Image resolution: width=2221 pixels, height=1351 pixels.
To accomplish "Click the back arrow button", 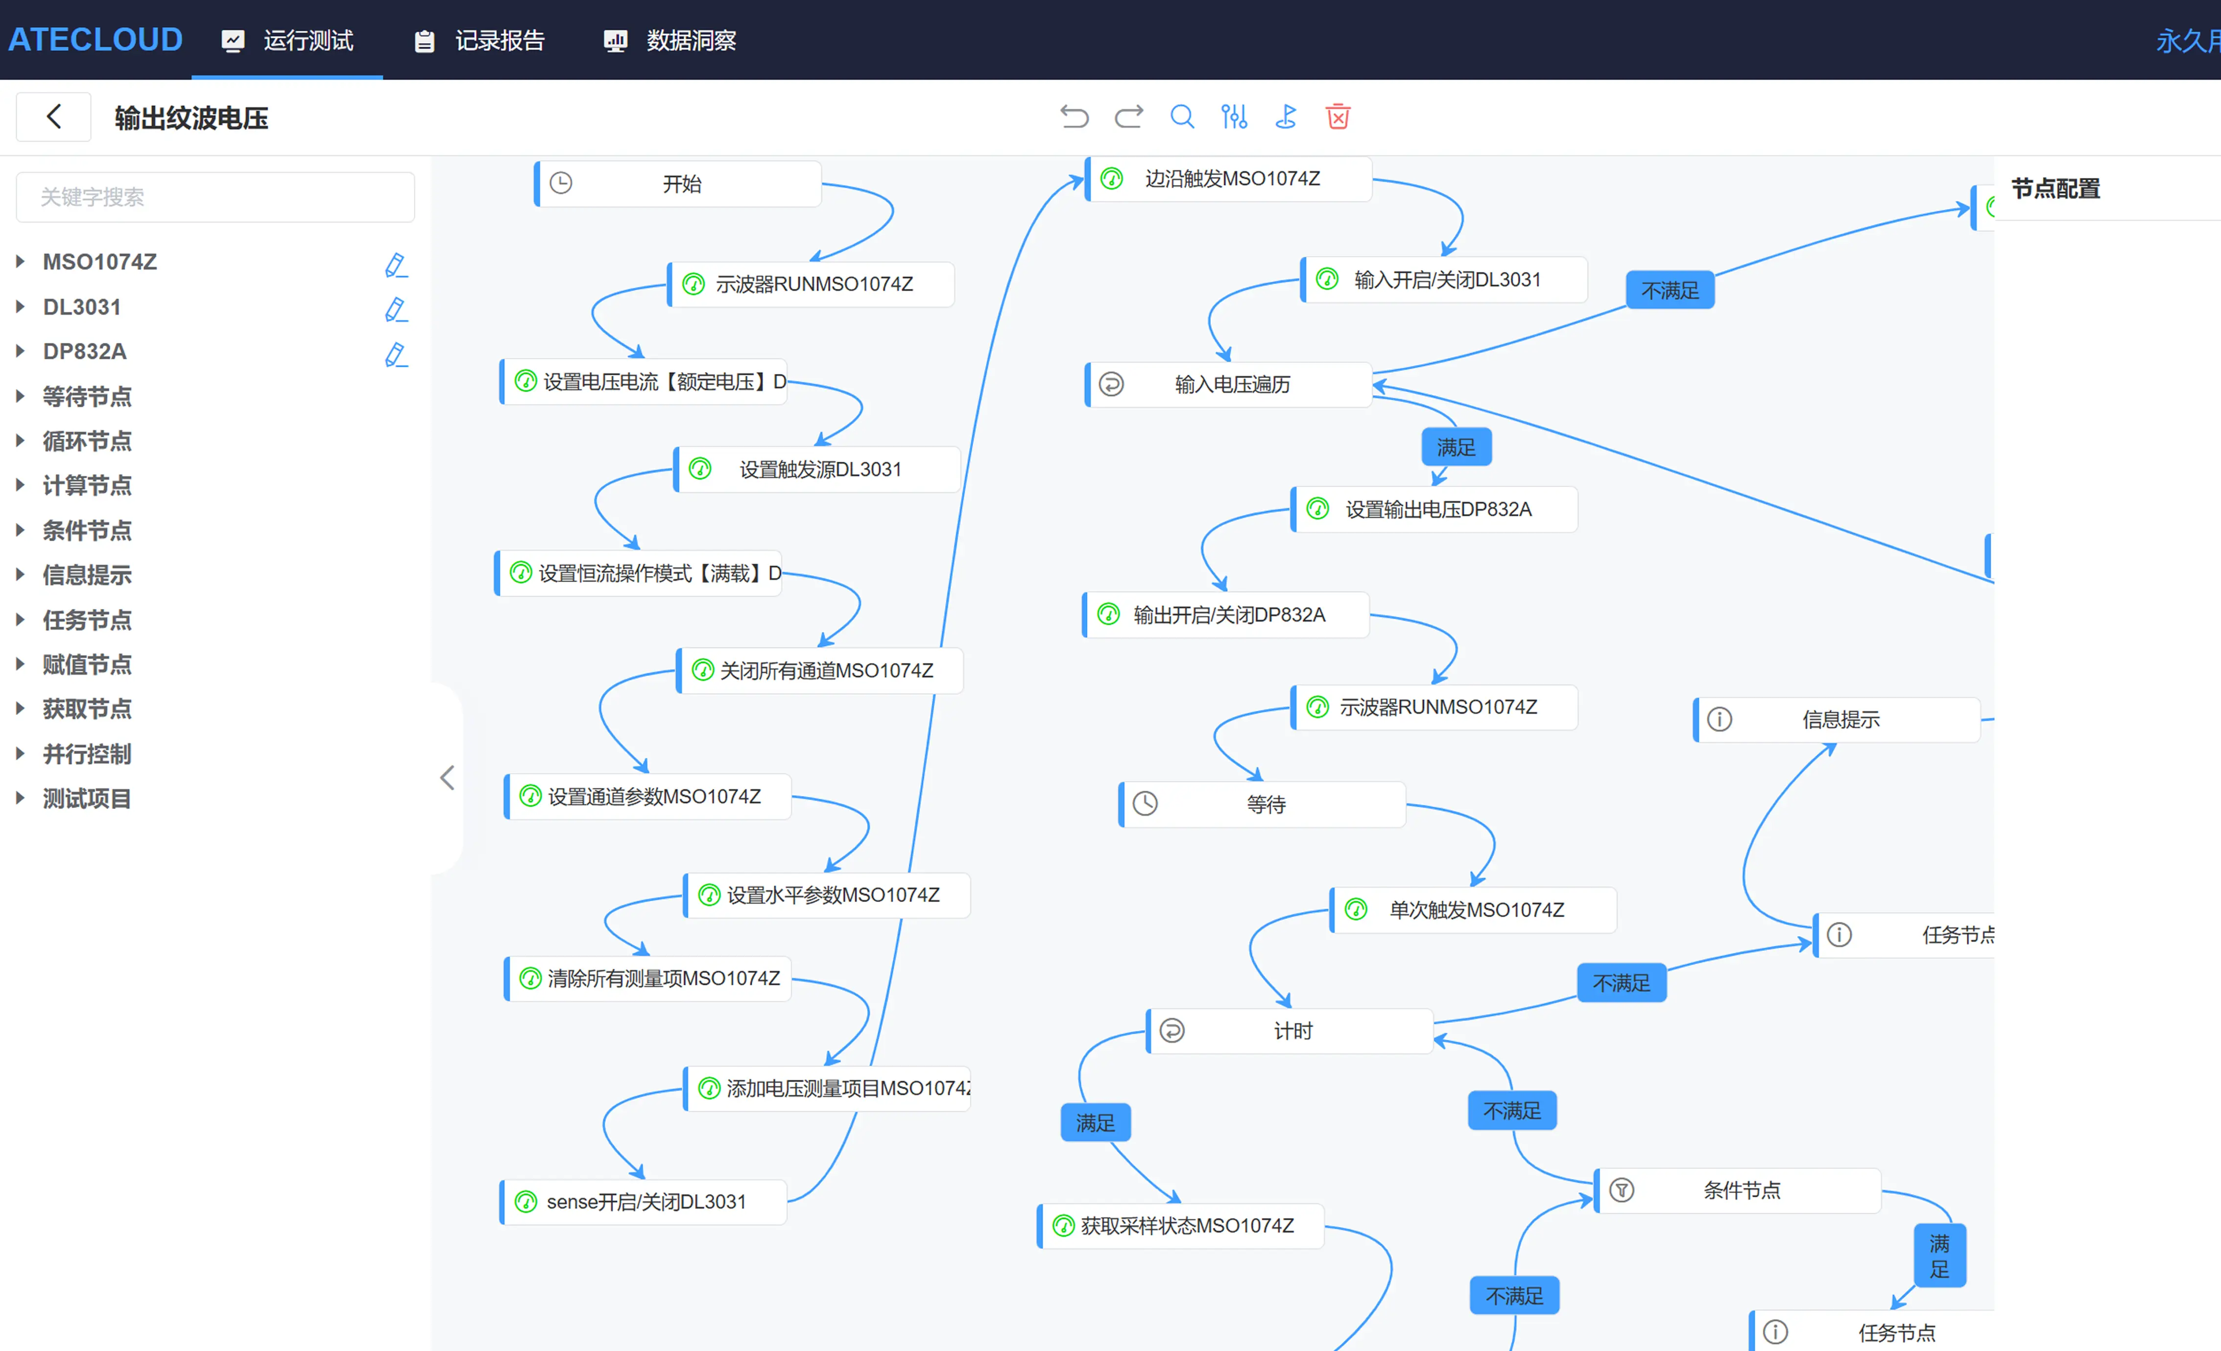I will [54, 117].
